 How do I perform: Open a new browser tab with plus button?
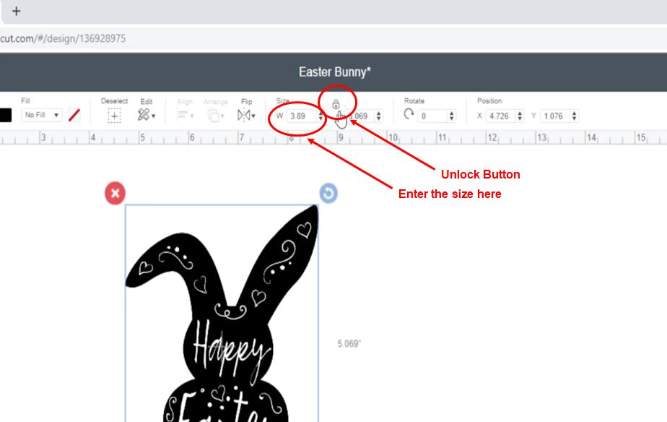(16, 11)
